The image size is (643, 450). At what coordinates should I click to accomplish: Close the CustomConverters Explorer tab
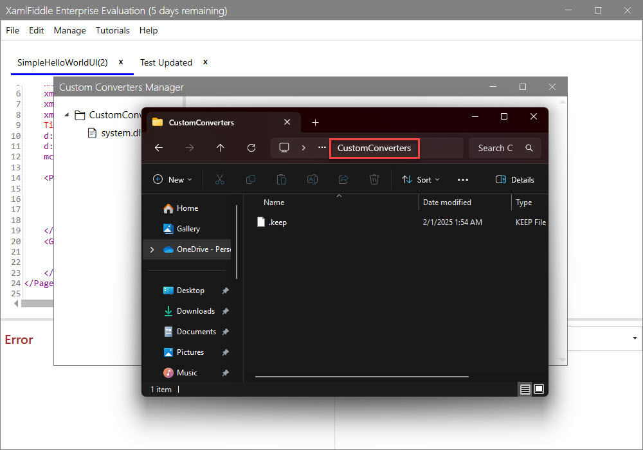coord(287,122)
